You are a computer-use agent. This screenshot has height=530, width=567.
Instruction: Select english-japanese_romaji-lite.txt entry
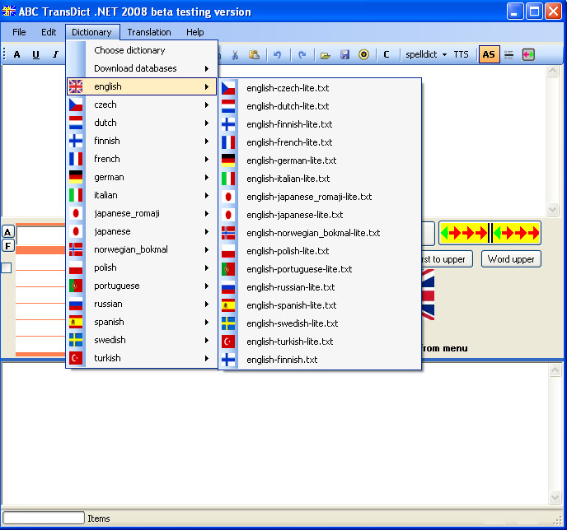[320, 197]
